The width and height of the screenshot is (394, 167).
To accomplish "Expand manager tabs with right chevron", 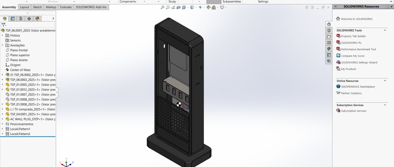I will point(53,18).
